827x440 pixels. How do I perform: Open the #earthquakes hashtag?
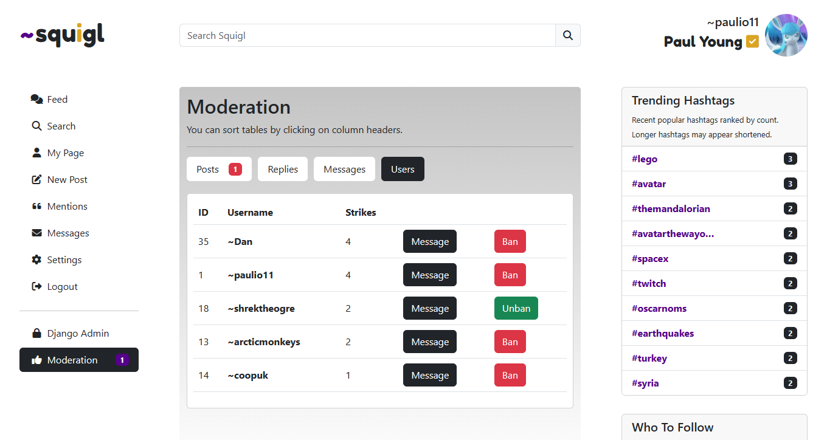[x=663, y=333]
